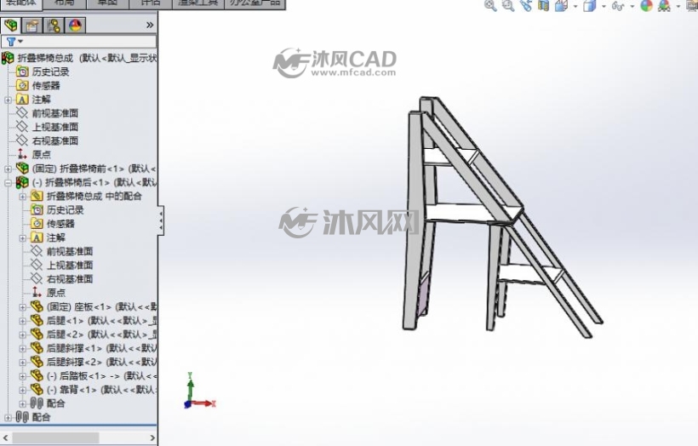Select the (固定) 折叠梯椅前<1> subassembly
The width and height of the screenshot is (698, 446).
(86, 169)
